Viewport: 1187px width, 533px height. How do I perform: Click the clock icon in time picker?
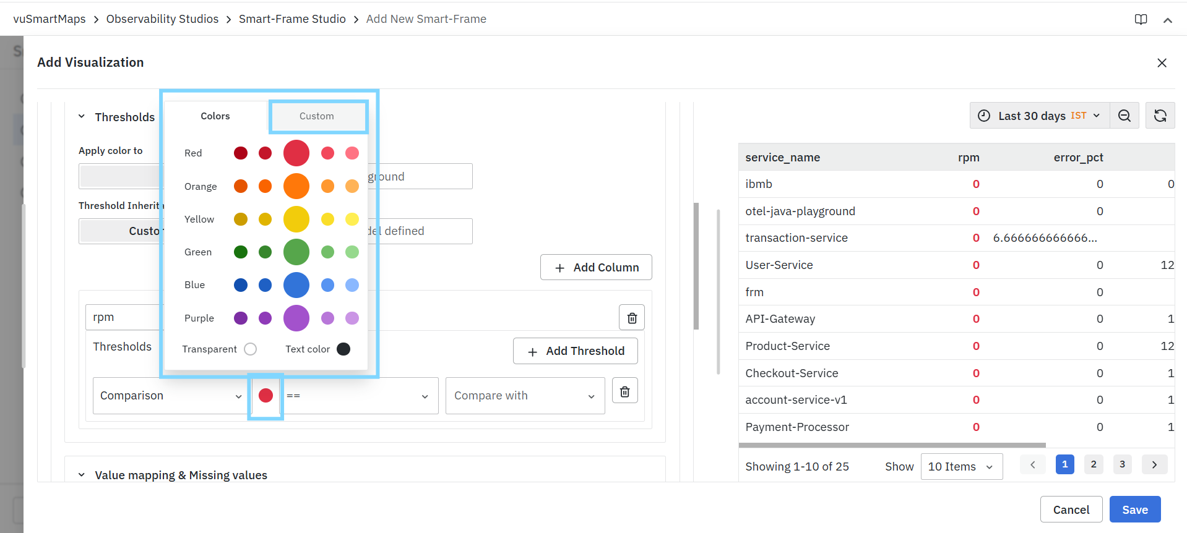984,116
